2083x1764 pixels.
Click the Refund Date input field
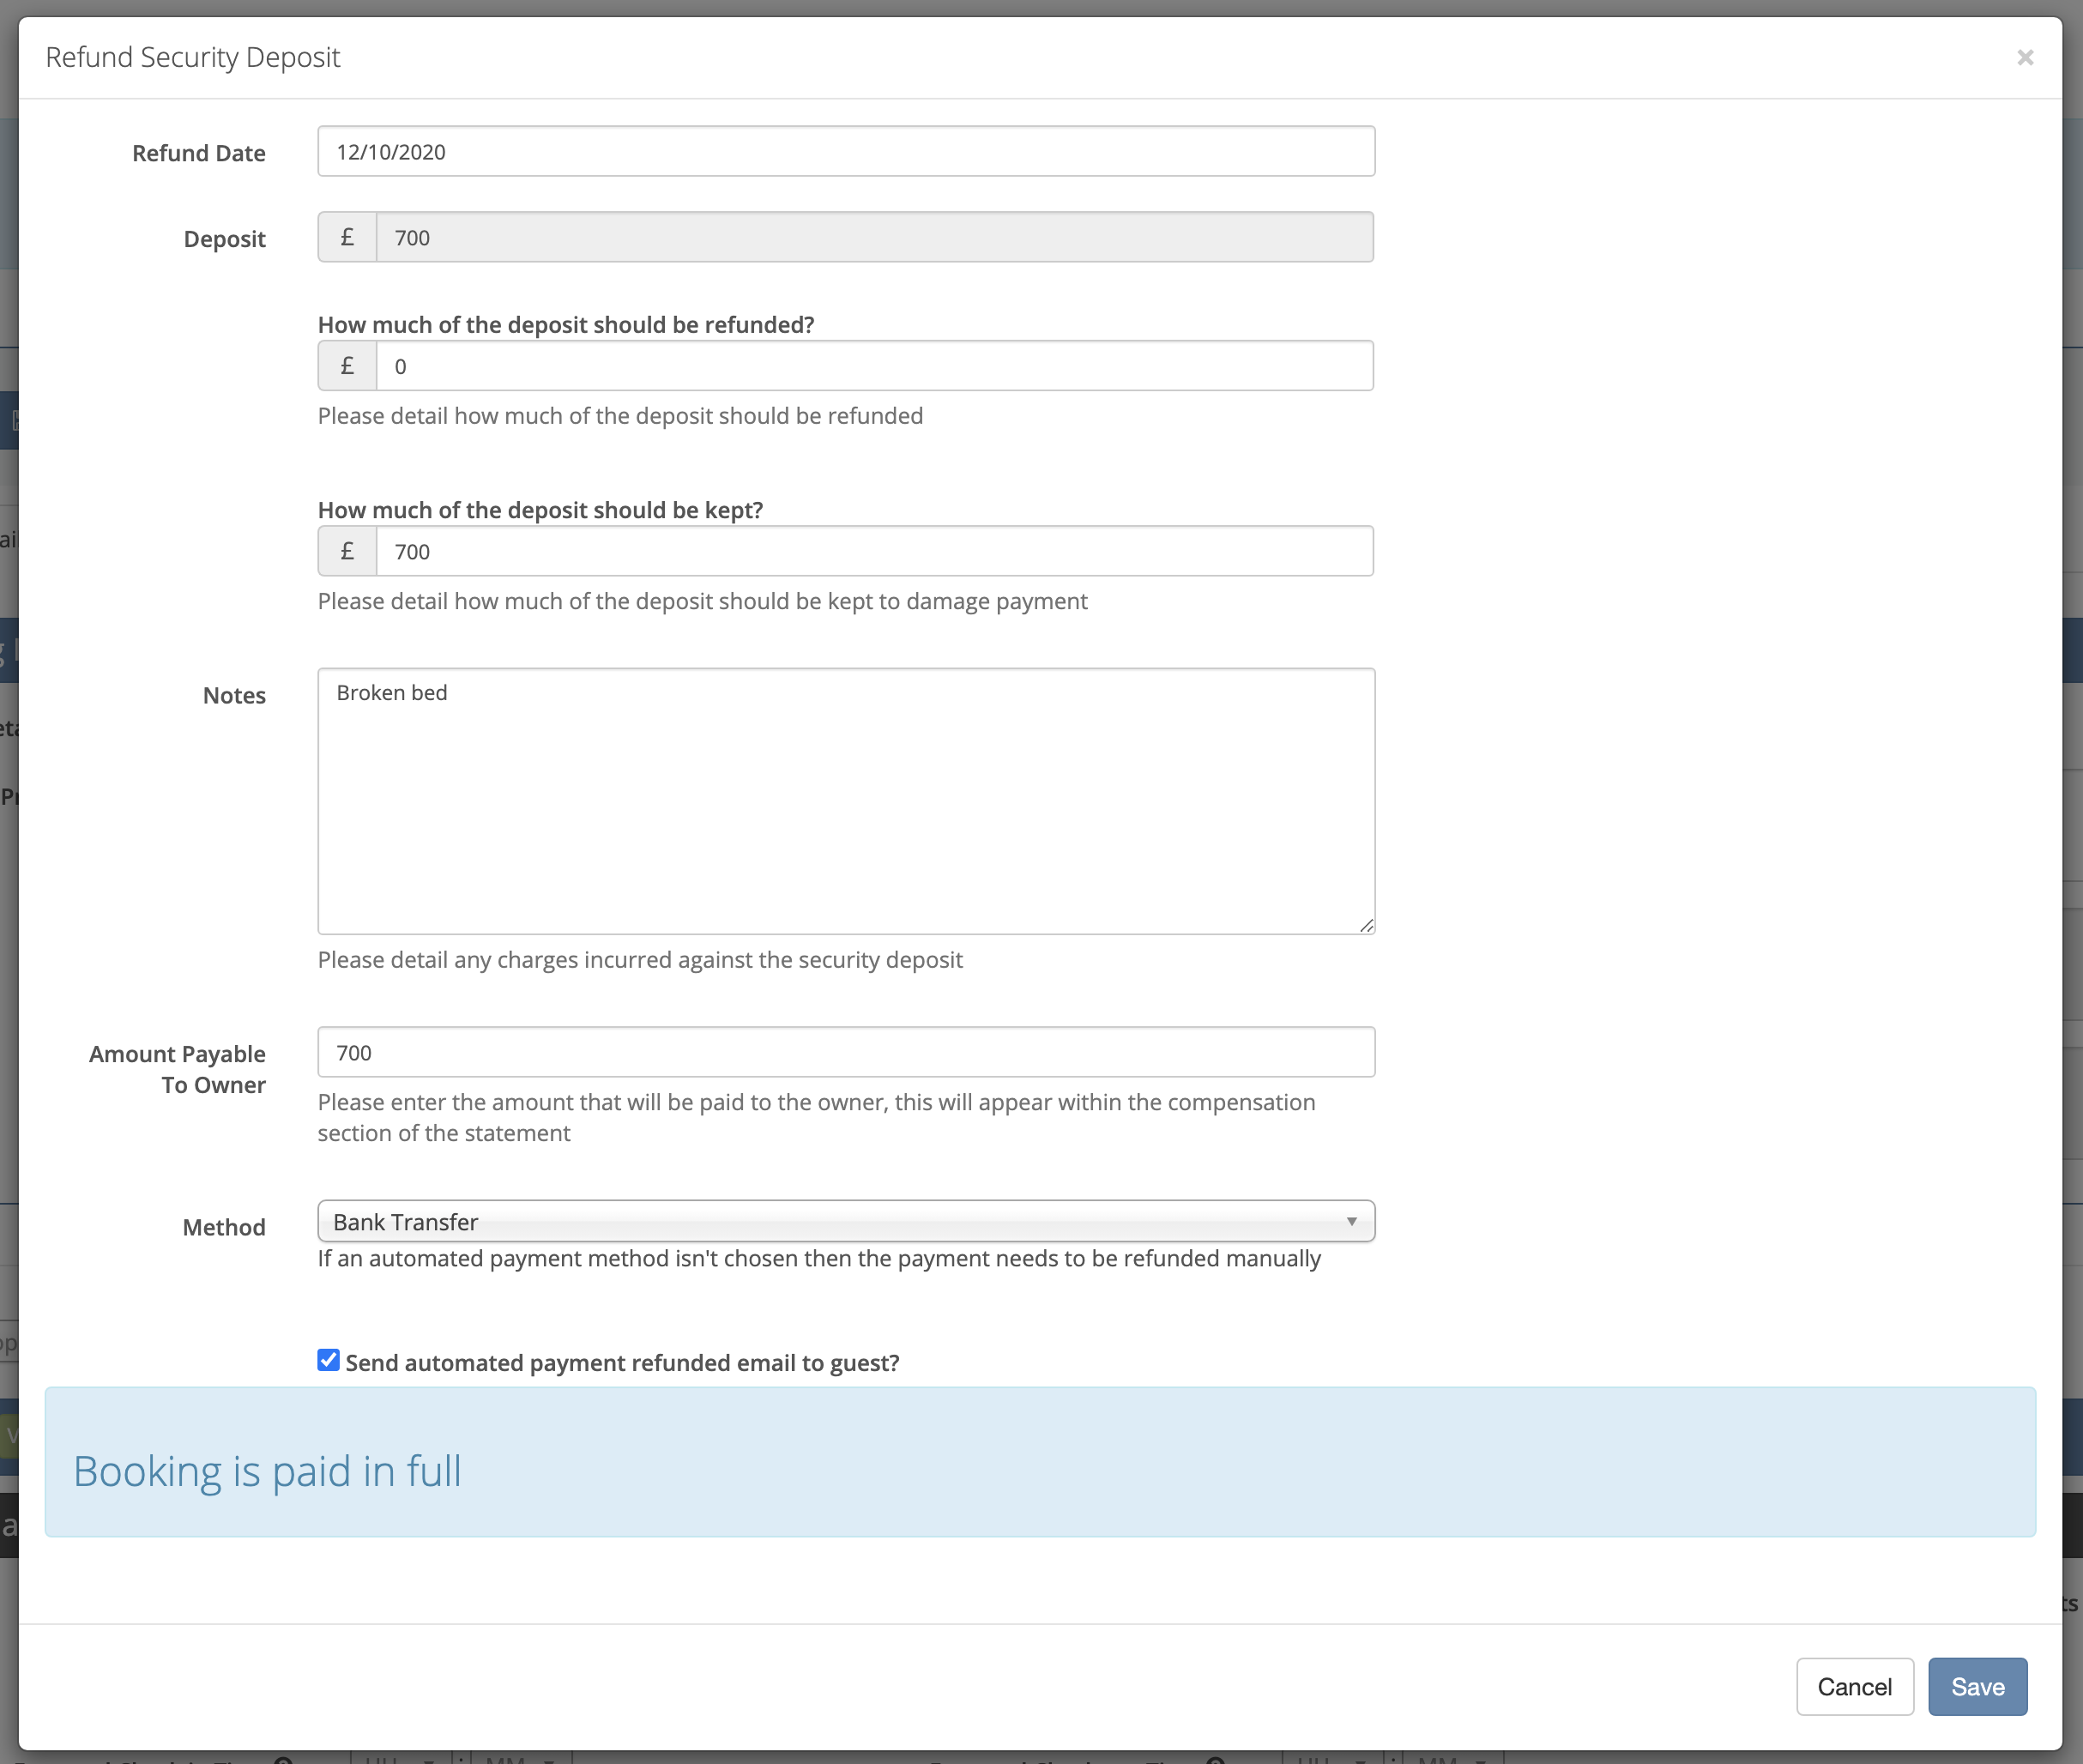[845, 152]
